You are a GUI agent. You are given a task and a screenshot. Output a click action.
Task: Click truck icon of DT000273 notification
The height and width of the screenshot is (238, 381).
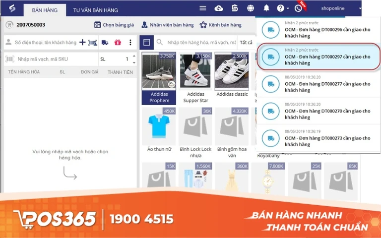(x=271, y=138)
